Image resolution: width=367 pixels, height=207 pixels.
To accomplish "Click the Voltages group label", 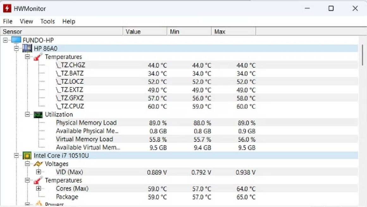I will [56, 164].
